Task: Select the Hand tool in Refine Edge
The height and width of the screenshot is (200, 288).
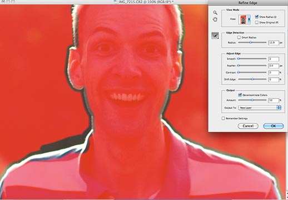Action: [x=215, y=19]
